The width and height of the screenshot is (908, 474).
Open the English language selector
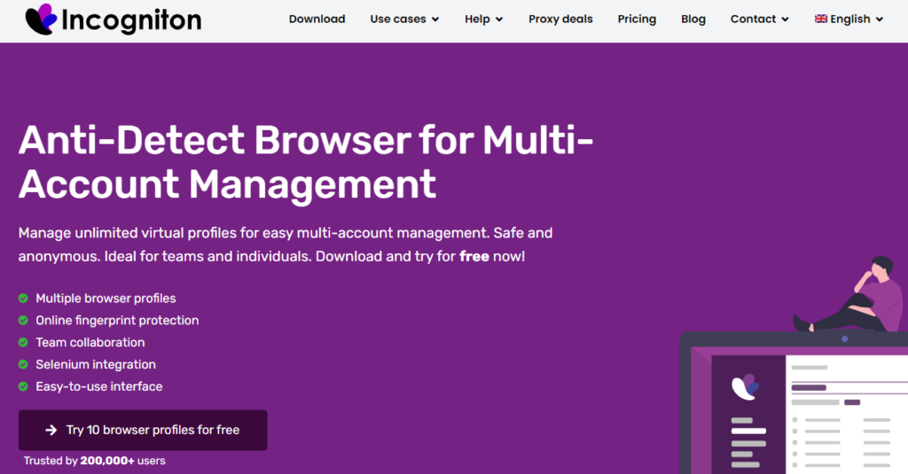pyautogui.click(x=849, y=19)
